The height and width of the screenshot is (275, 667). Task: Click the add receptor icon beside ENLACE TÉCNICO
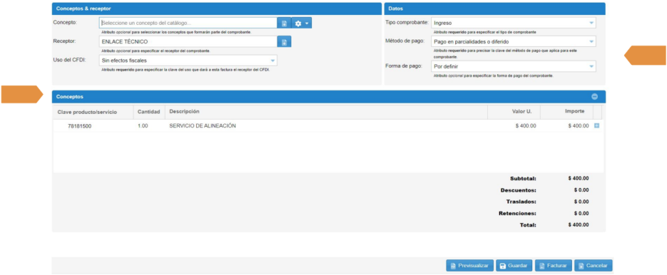pyautogui.click(x=284, y=42)
